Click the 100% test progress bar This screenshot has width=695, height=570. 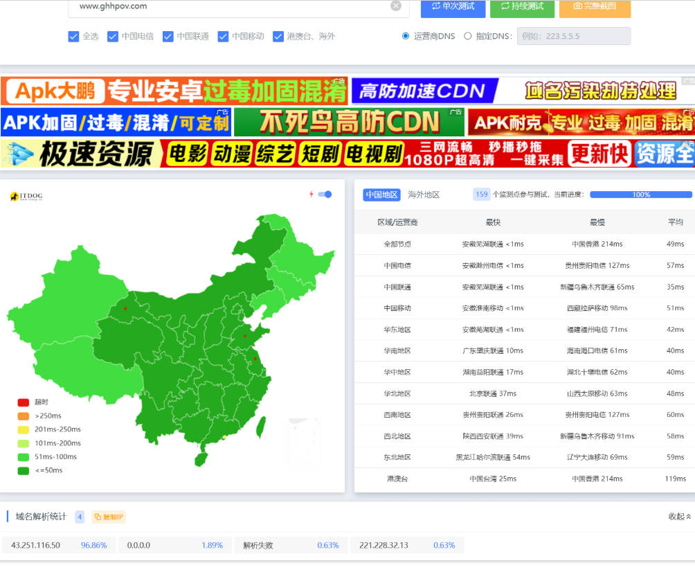[640, 195]
